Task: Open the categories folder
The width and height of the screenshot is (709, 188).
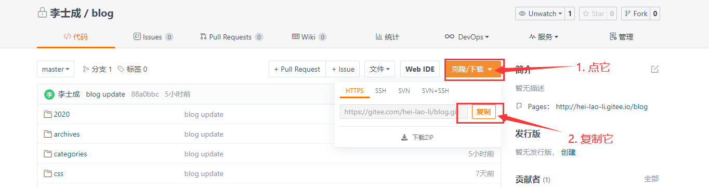Action: [x=70, y=154]
